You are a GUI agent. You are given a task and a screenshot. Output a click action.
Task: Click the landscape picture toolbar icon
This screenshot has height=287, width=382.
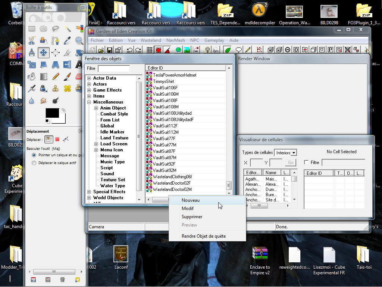pos(187,50)
